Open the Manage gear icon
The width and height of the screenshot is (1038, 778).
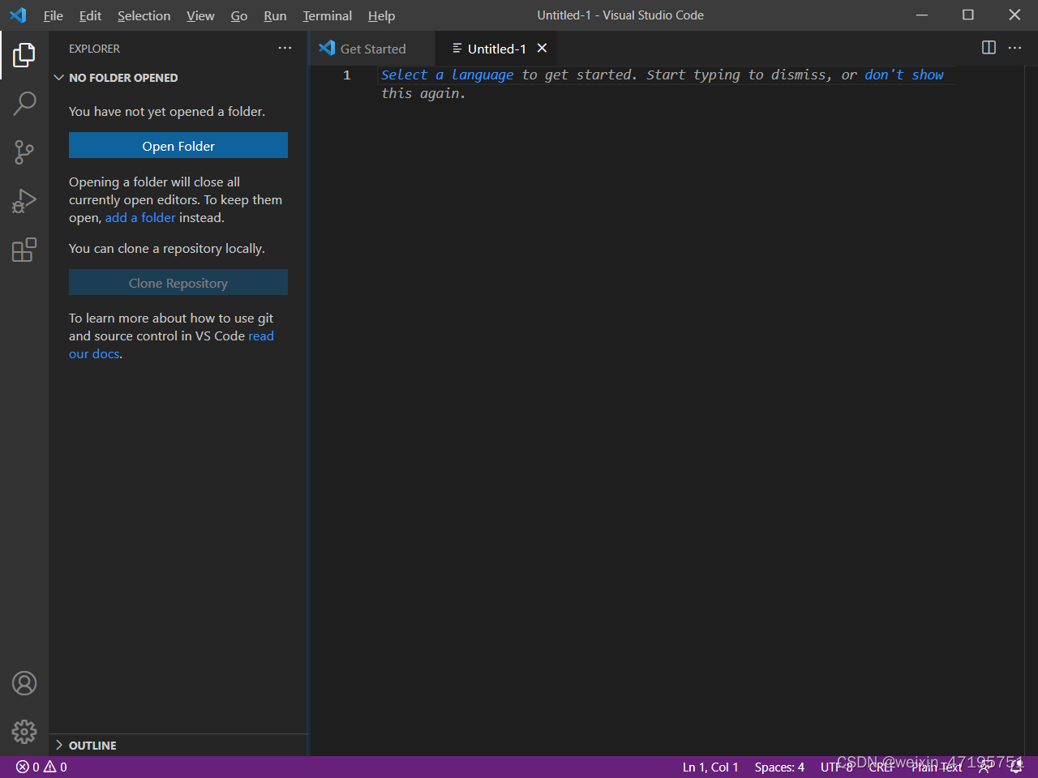tap(24, 732)
